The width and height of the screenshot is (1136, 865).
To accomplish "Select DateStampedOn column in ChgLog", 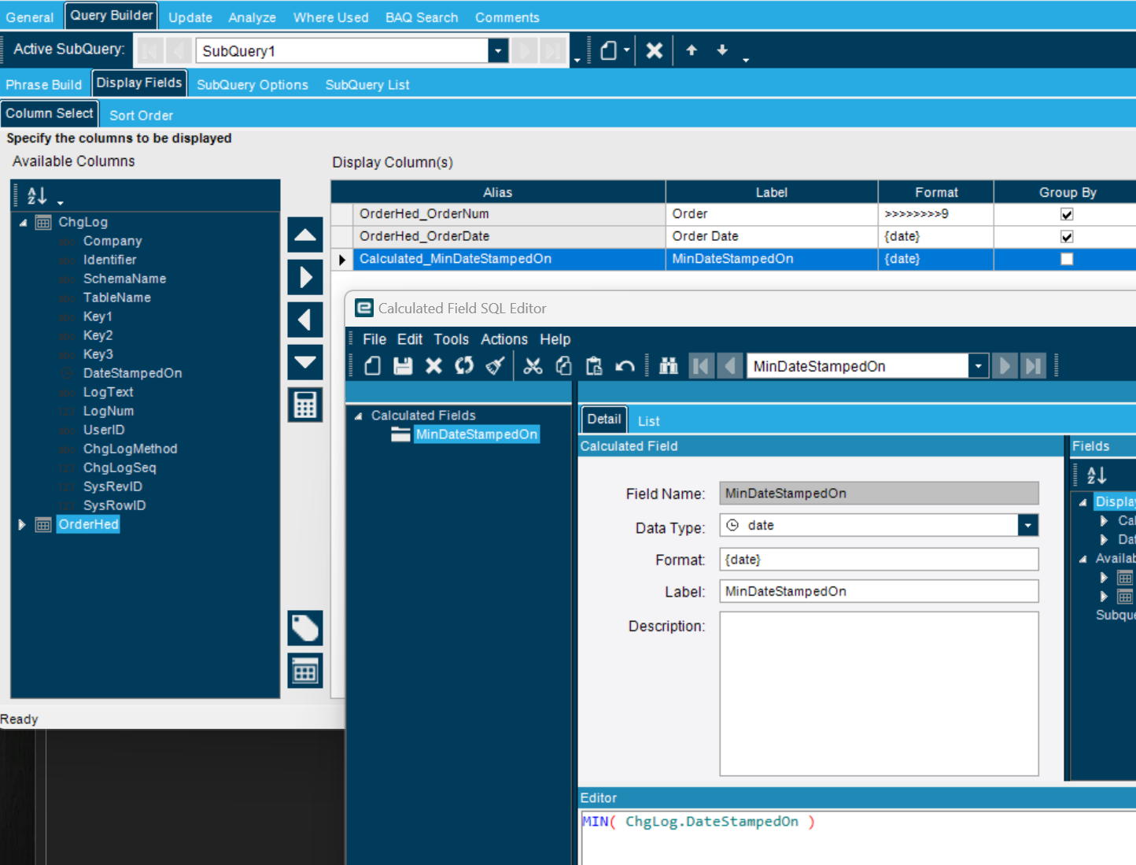I will 132,373.
